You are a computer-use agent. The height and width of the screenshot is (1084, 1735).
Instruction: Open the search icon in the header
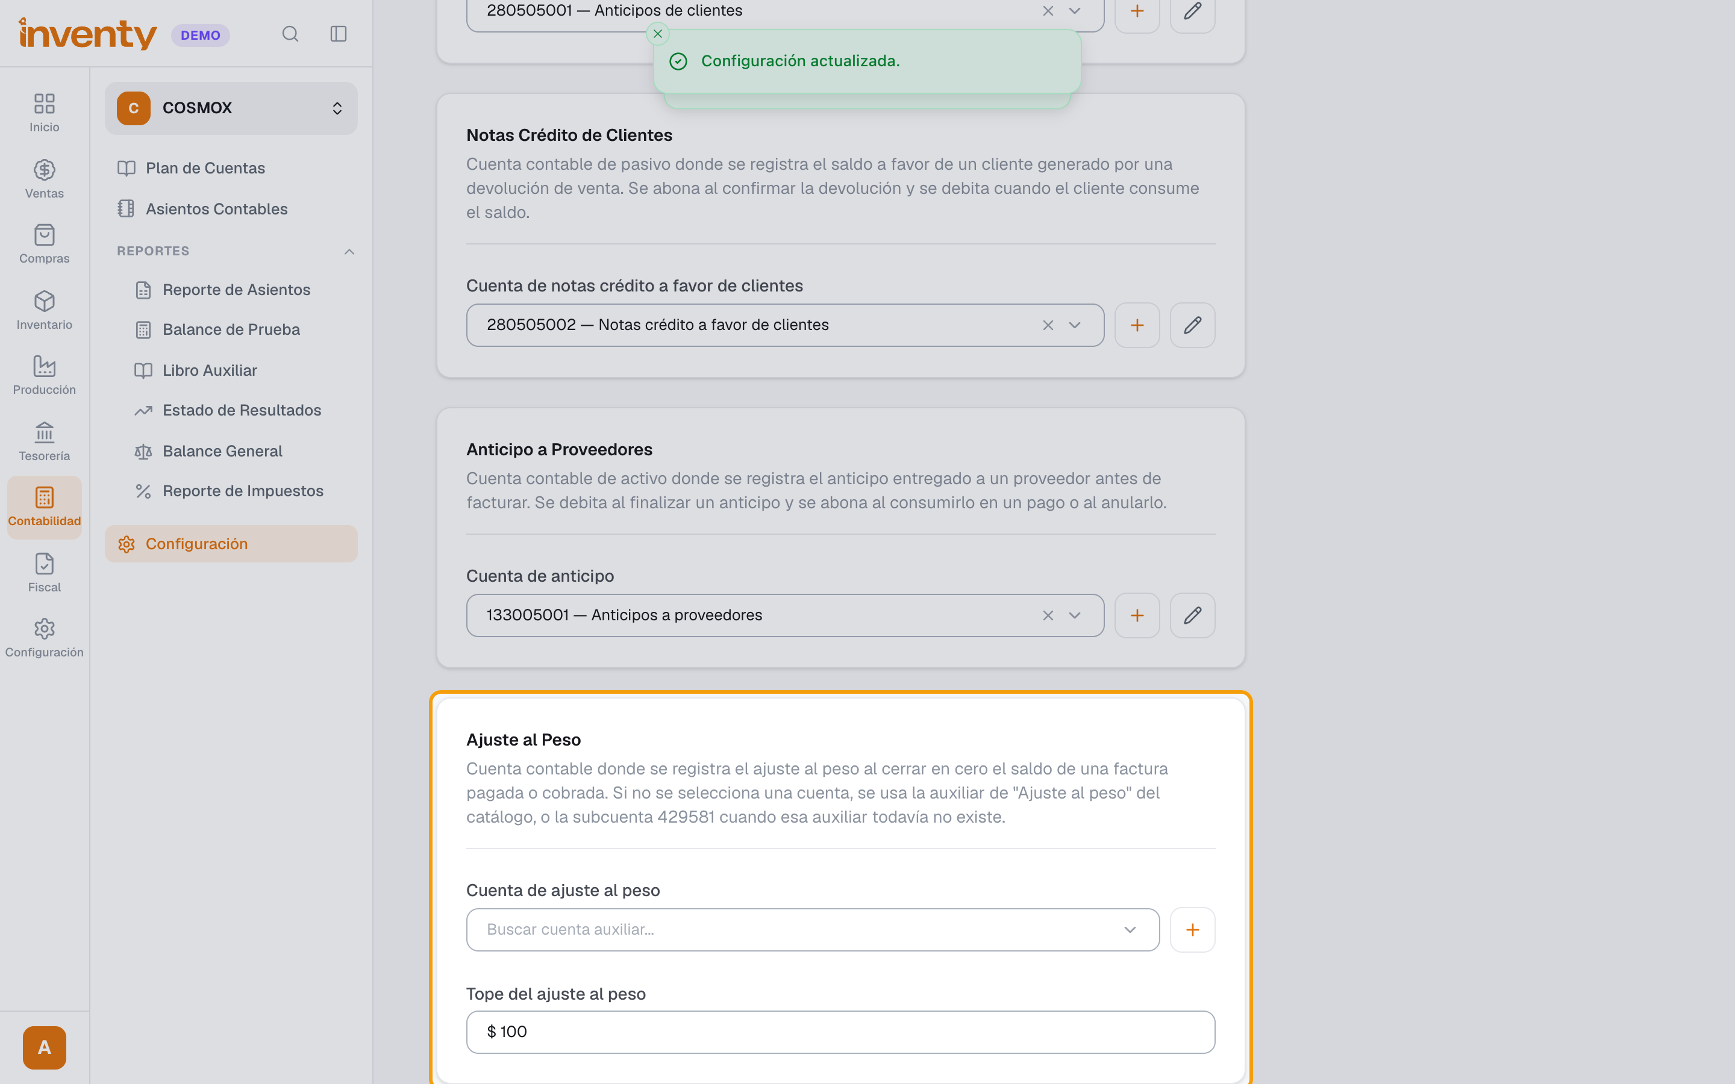point(290,34)
